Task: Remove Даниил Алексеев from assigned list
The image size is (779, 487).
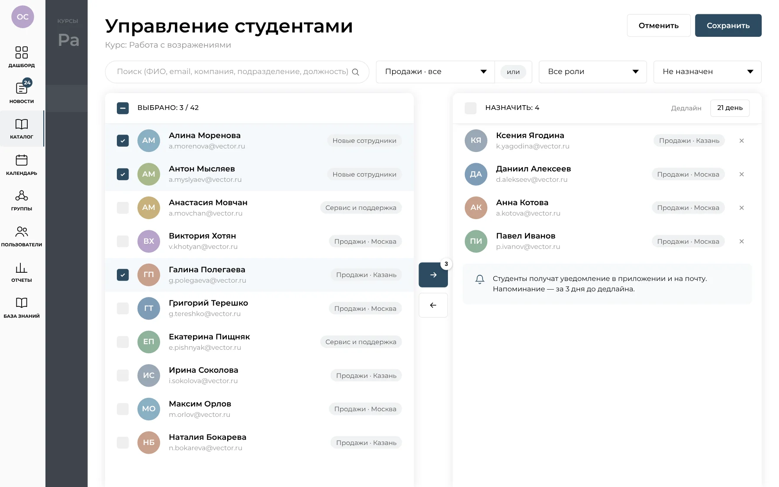Action: [742, 174]
